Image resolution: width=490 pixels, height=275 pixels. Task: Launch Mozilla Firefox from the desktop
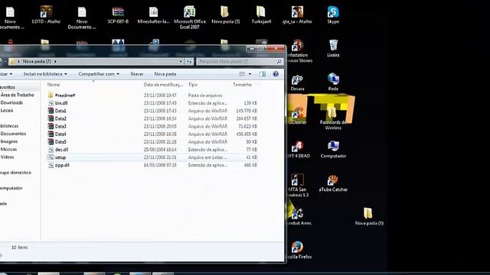pos(299,251)
